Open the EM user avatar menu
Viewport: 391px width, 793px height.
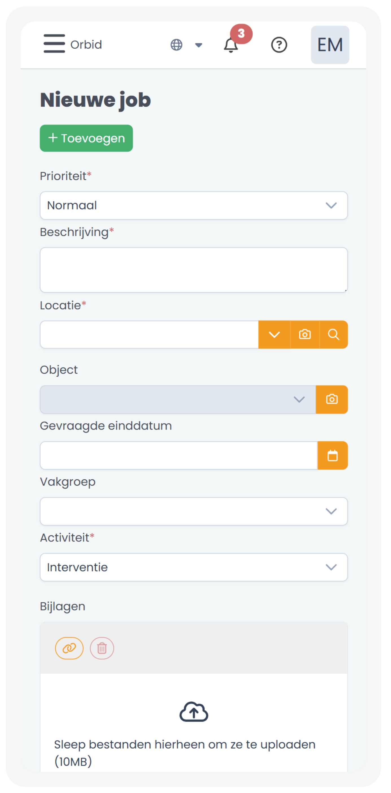pyautogui.click(x=330, y=45)
